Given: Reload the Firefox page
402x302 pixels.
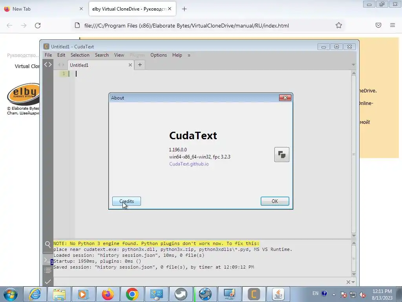Looking at the screenshot, I should pos(38,26).
